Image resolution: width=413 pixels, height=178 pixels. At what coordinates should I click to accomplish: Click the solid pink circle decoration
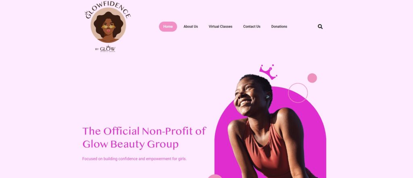pyautogui.click(x=312, y=78)
